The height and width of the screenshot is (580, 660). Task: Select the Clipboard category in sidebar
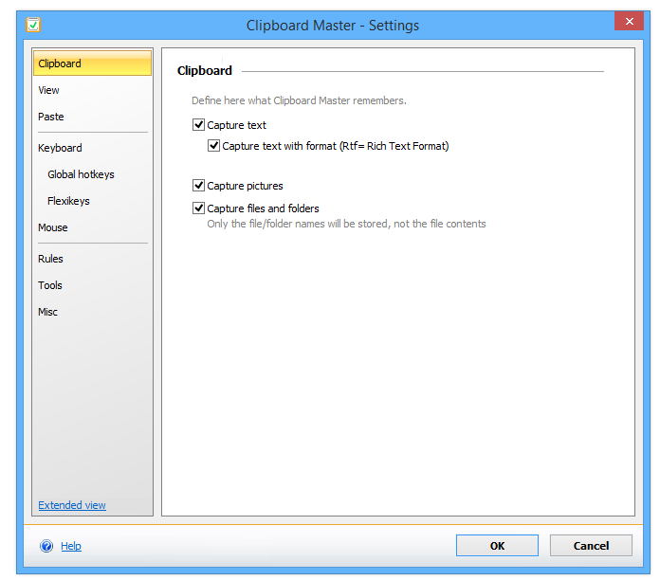click(x=92, y=63)
